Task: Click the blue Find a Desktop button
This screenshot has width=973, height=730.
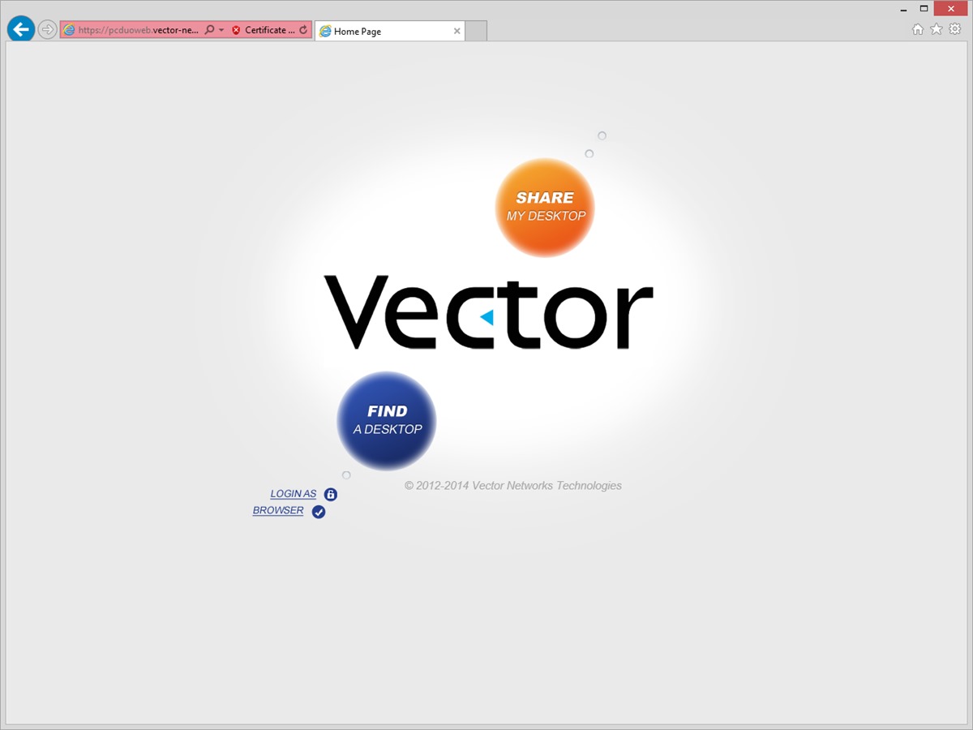Action: click(x=387, y=420)
